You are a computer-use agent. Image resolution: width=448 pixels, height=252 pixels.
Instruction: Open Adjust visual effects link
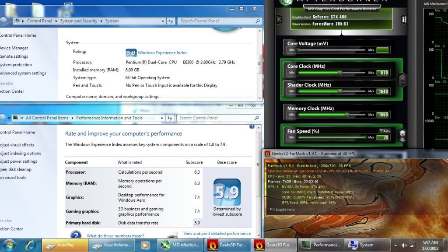[17, 145]
